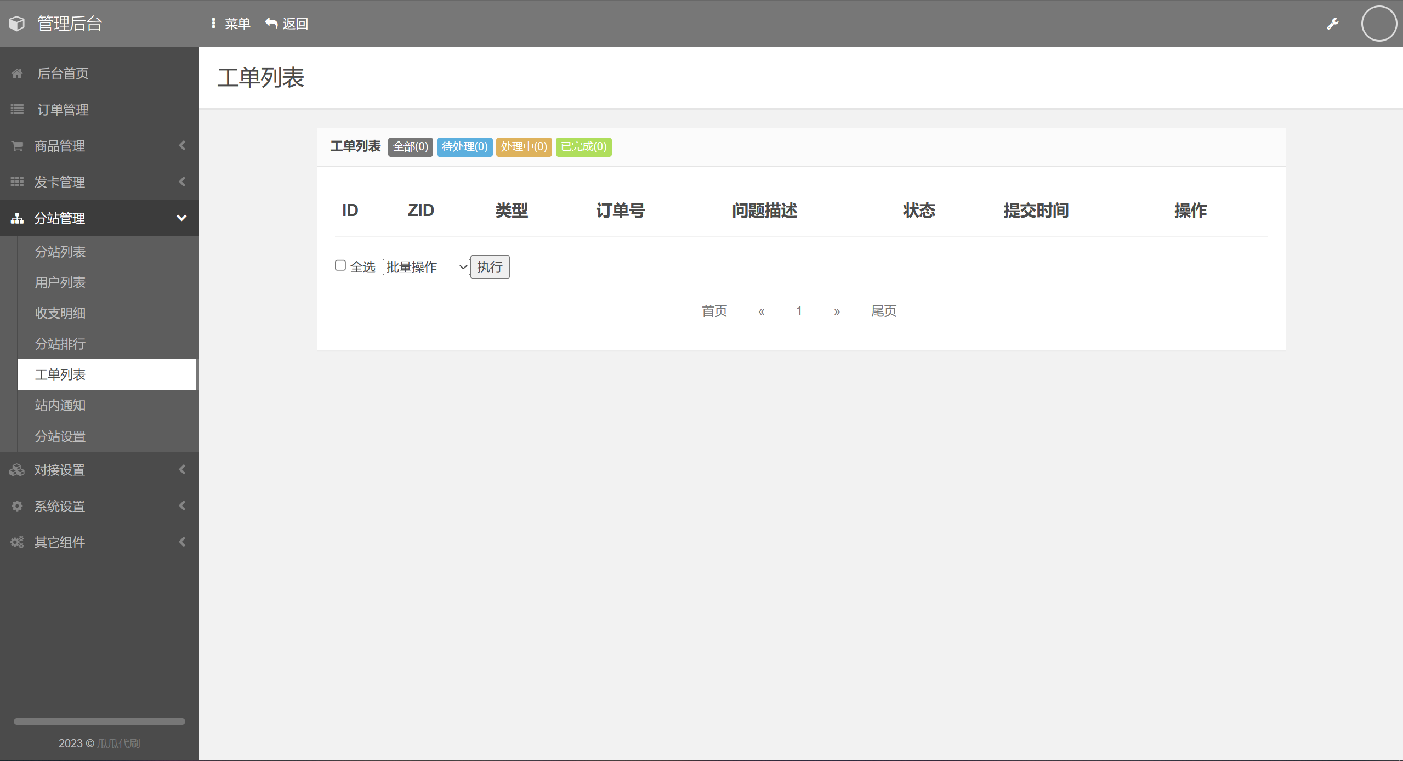Open the 批量操作 dropdown
The height and width of the screenshot is (761, 1403).
(x=426, y=267)
